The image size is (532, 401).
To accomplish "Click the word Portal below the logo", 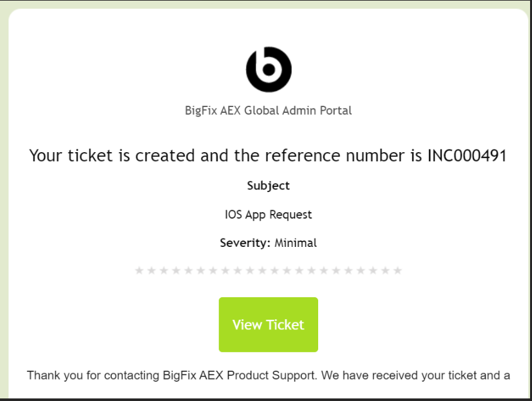I will 336,110.
